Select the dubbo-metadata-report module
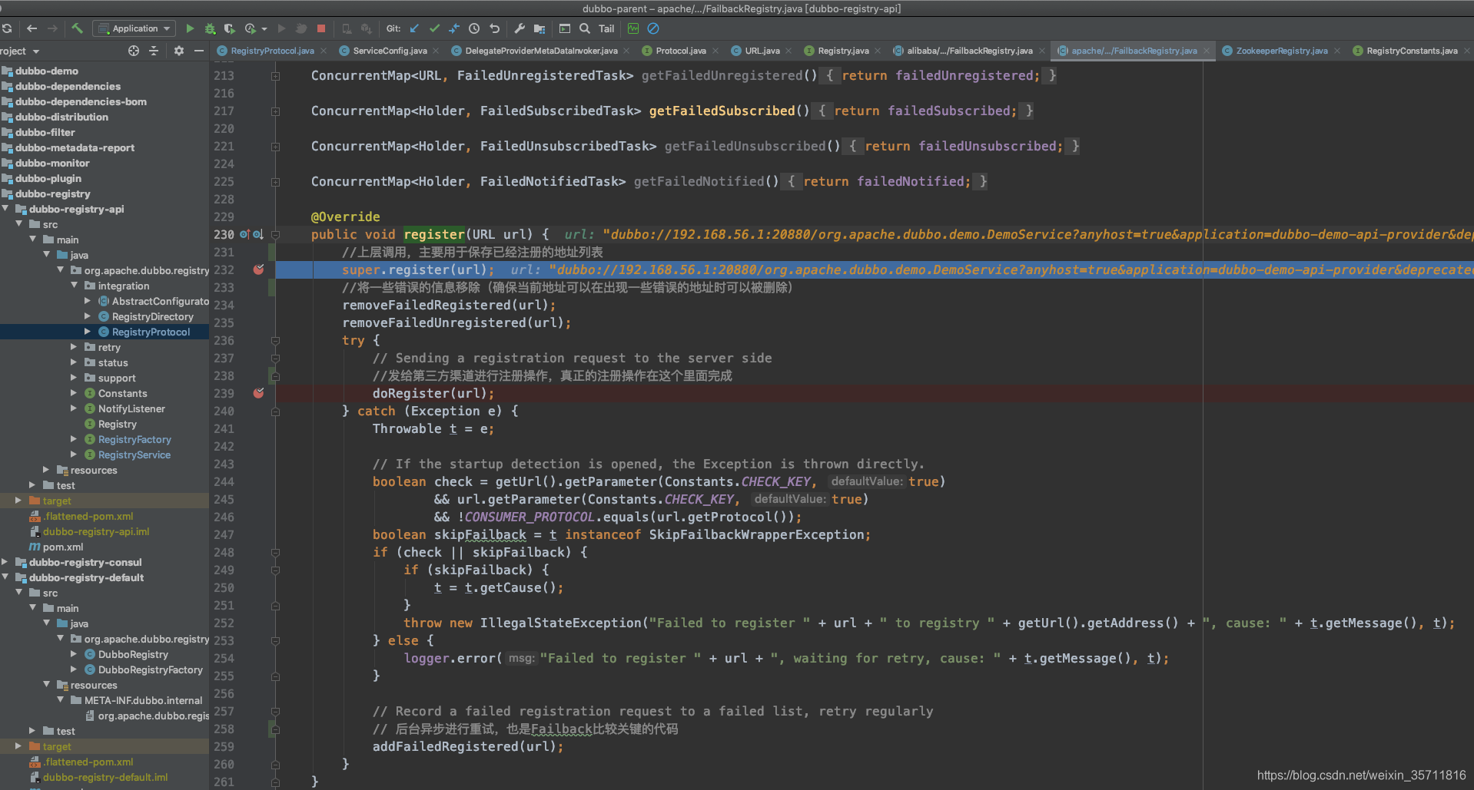This screenshot has width=1474, height=790. pyautogui.click(x=75, y=147)
